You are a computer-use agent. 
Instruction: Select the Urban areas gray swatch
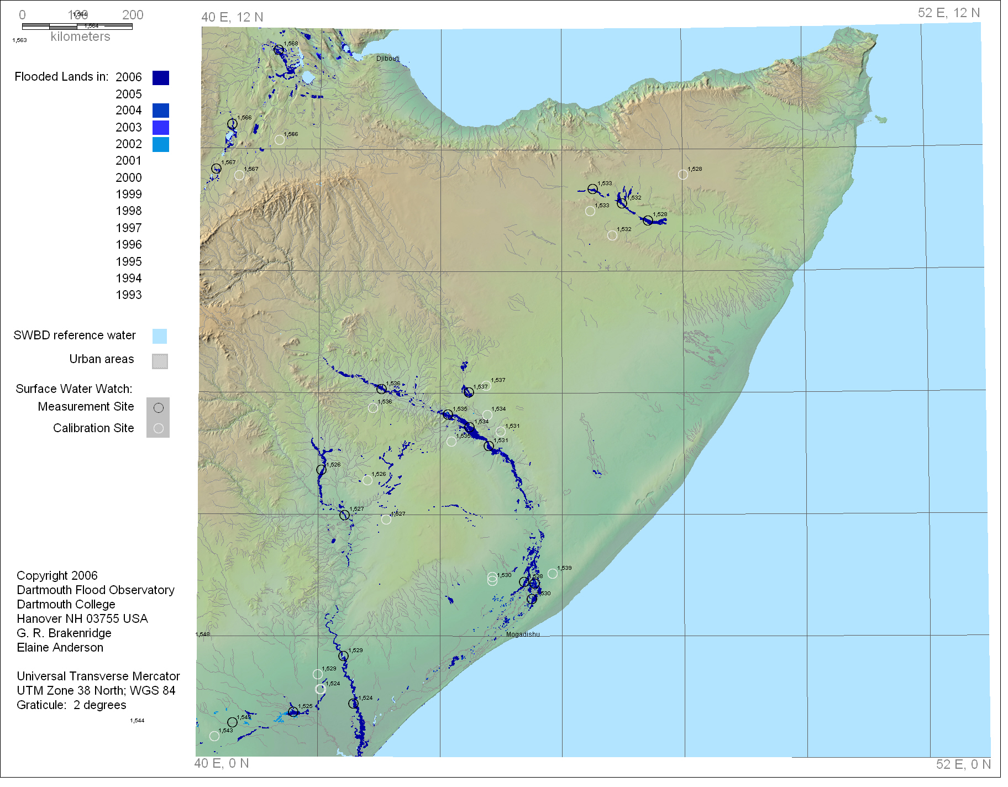[160, 361]
